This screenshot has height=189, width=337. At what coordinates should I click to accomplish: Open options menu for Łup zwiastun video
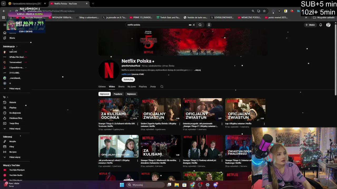(x=264, y=124)
